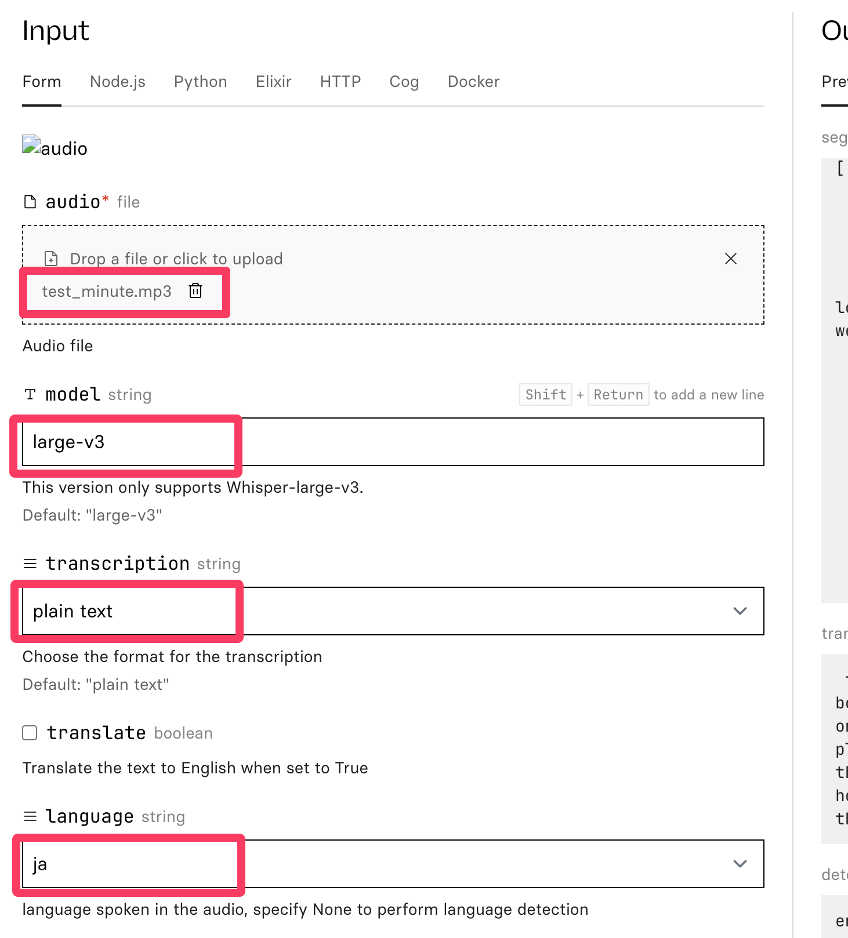Click the file icon beside audio label
This screenshot has width=848, height=938.
pos(30,202)
